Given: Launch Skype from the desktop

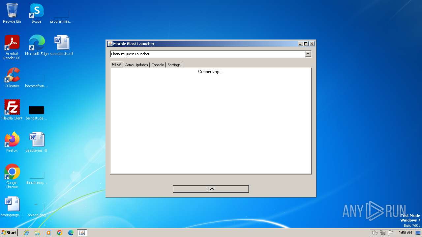Looking at the screenshot, I should pyautogui.click(x=36, y=13).
